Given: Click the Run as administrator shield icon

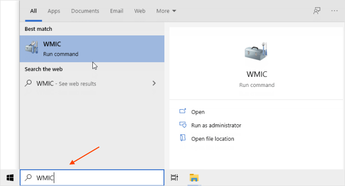Looking at the screenshot, I should point(183,125).
